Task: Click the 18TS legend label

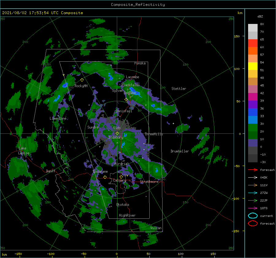Action: pyautogui.click(x=264, y=208)
